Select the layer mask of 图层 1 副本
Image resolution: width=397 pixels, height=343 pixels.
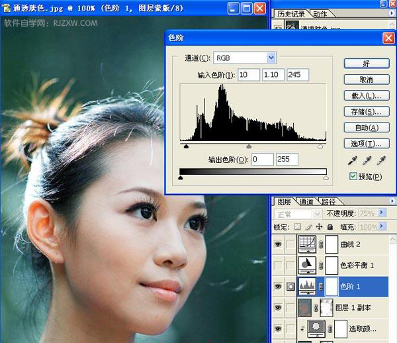[x=327, y=307]
